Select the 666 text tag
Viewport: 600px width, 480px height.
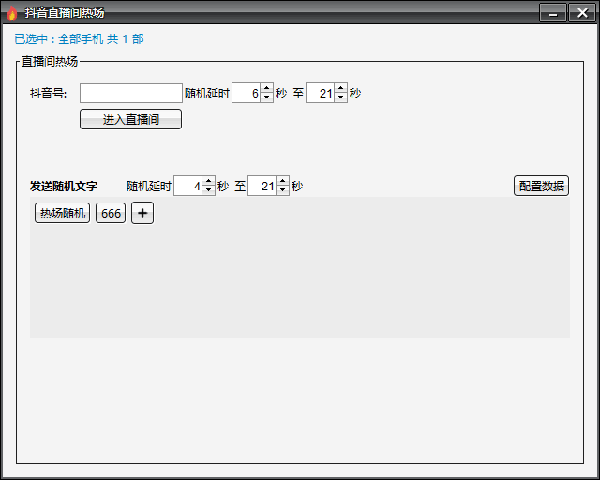point(111,213)
